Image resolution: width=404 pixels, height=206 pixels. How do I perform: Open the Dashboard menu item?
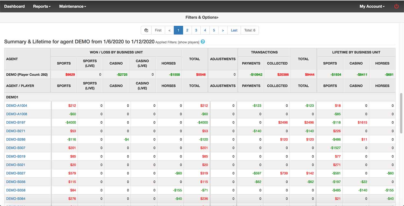coord(15,6)
